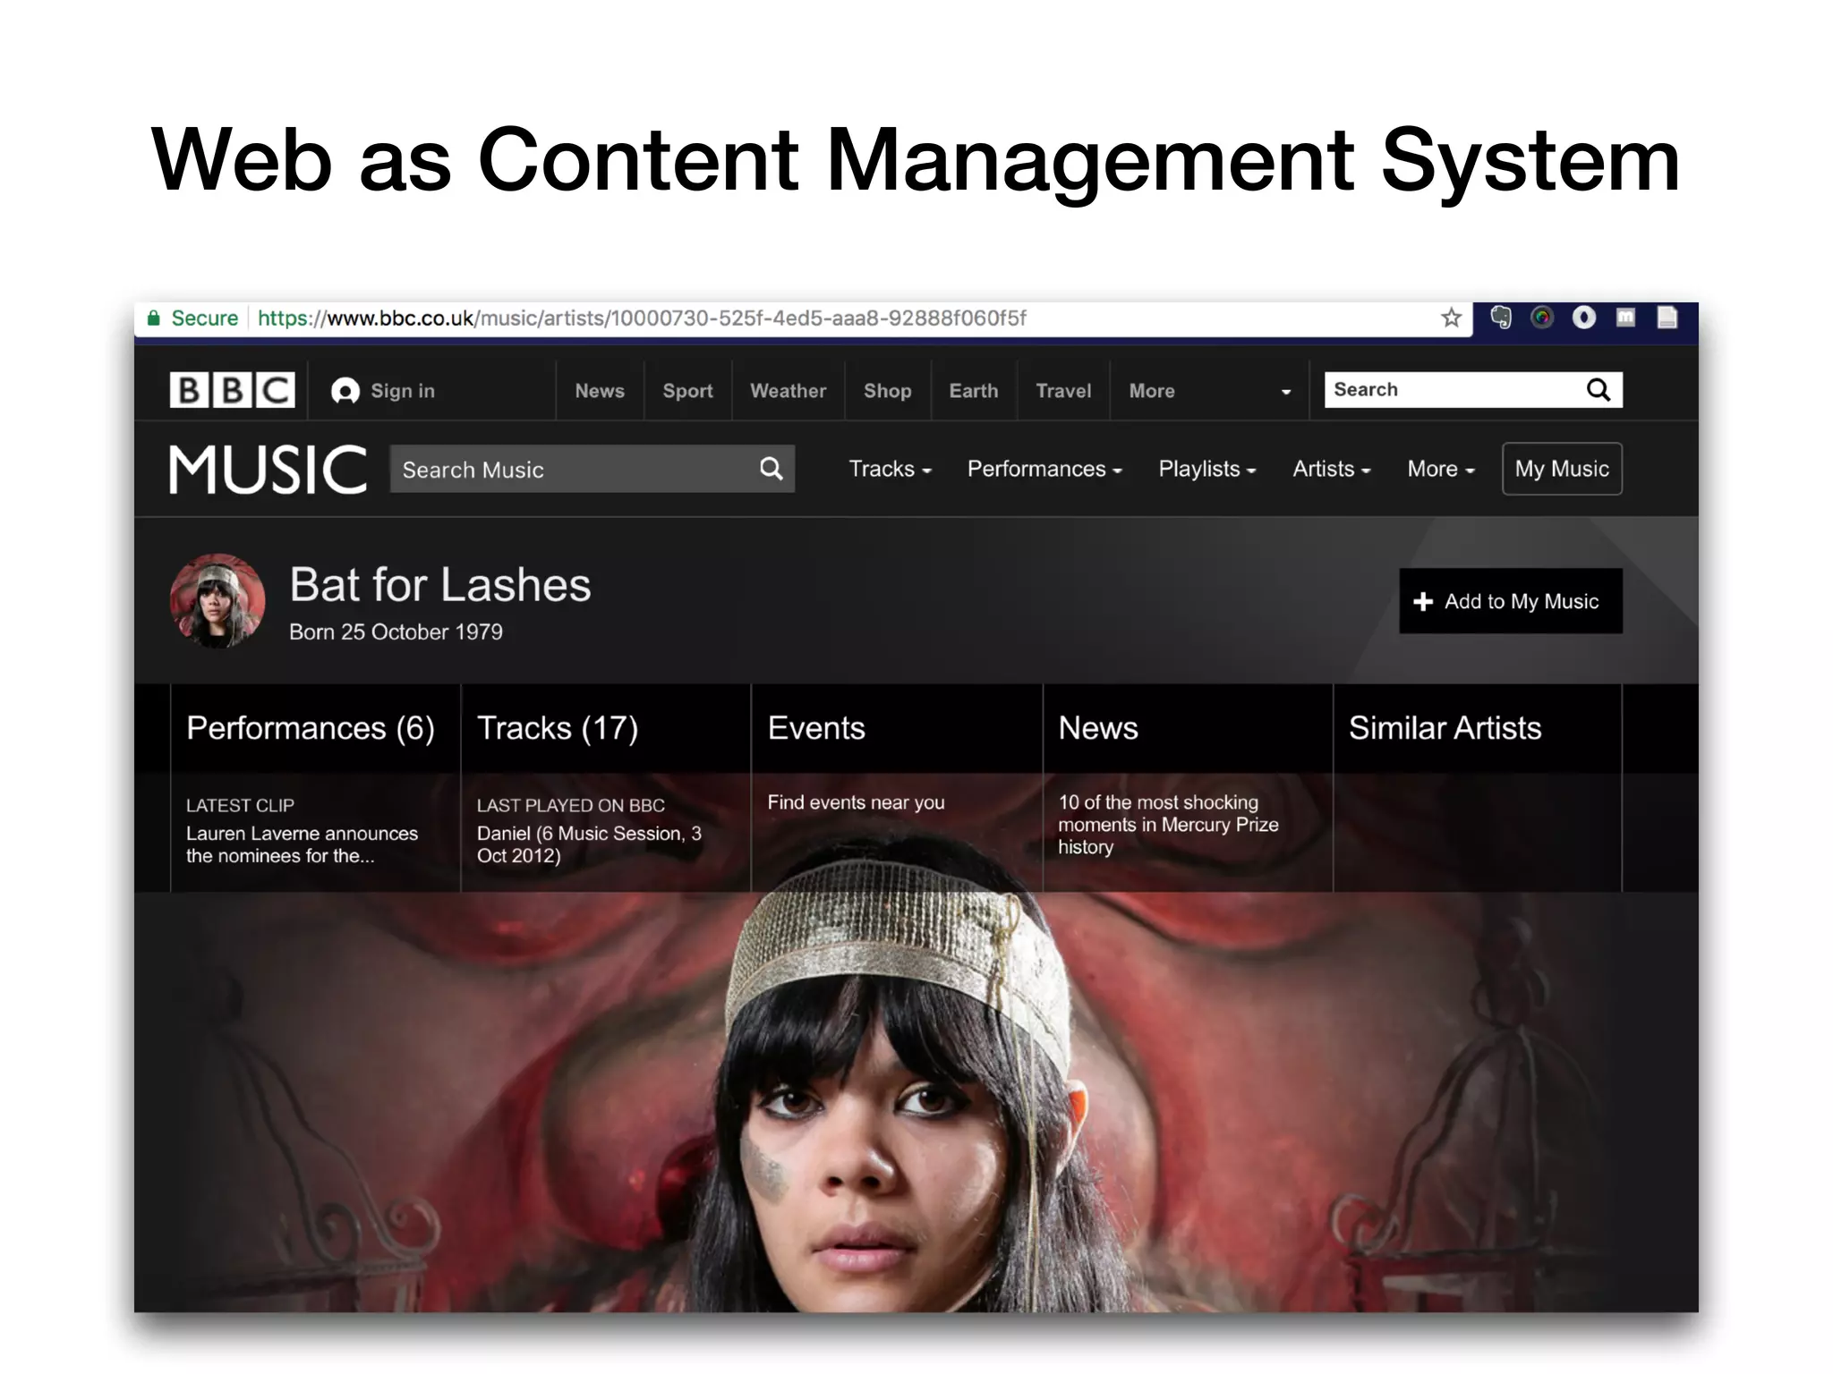Screen dimensions: 1833x1374
Task: Click the 'LAST PLAYED ON BBC' label
Action: tap(570, 805)
